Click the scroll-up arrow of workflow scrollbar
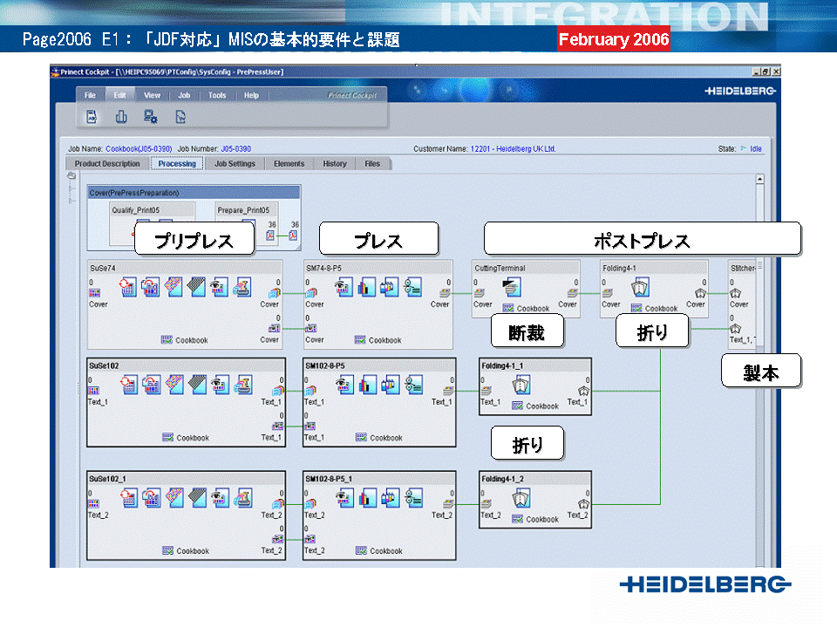The image size is (837, 628). tap(759, 180)
